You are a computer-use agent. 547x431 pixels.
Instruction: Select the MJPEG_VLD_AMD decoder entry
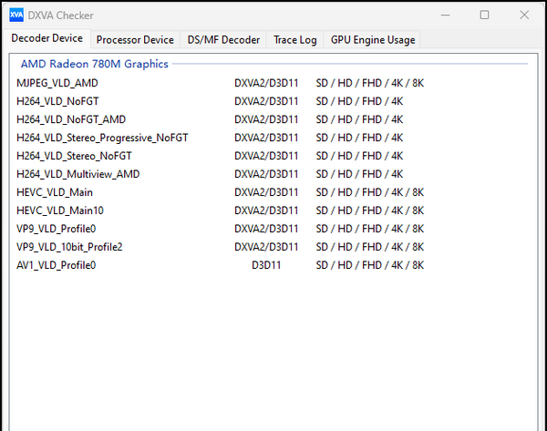[57, 83]
